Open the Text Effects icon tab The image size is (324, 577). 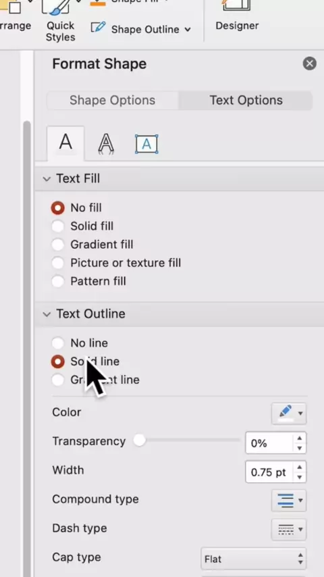pyautogui.click(x=106, y=144)
